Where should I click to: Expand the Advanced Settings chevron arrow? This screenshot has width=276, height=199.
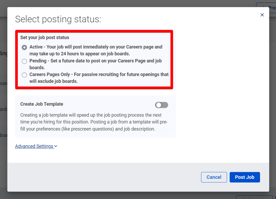click(x=56, y=146)
